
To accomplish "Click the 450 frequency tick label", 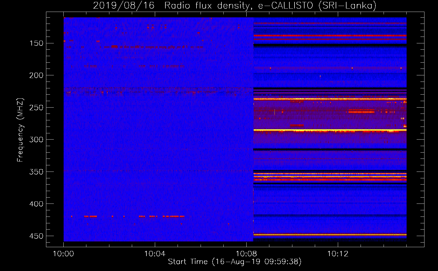I will (36, 236).
